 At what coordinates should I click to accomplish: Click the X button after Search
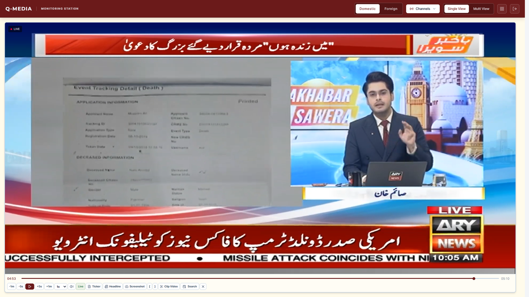pos(203,286)
